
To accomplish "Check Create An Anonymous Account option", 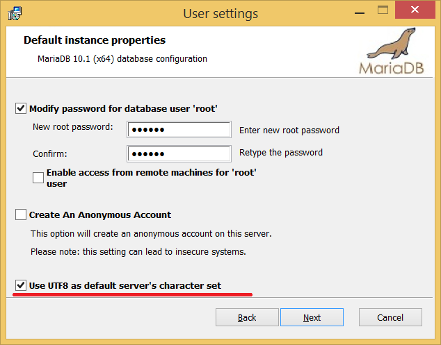I will click(21, 215).
